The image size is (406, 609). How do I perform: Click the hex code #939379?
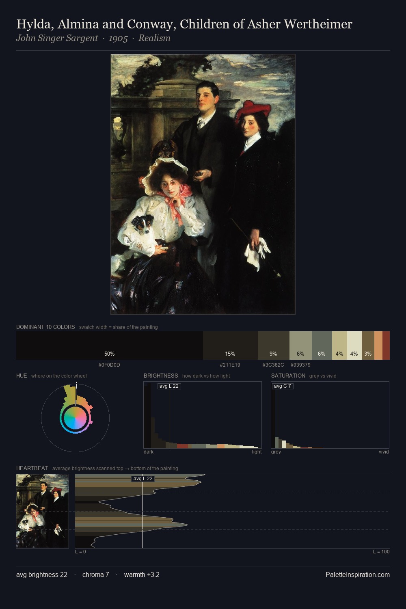[300, 365]
